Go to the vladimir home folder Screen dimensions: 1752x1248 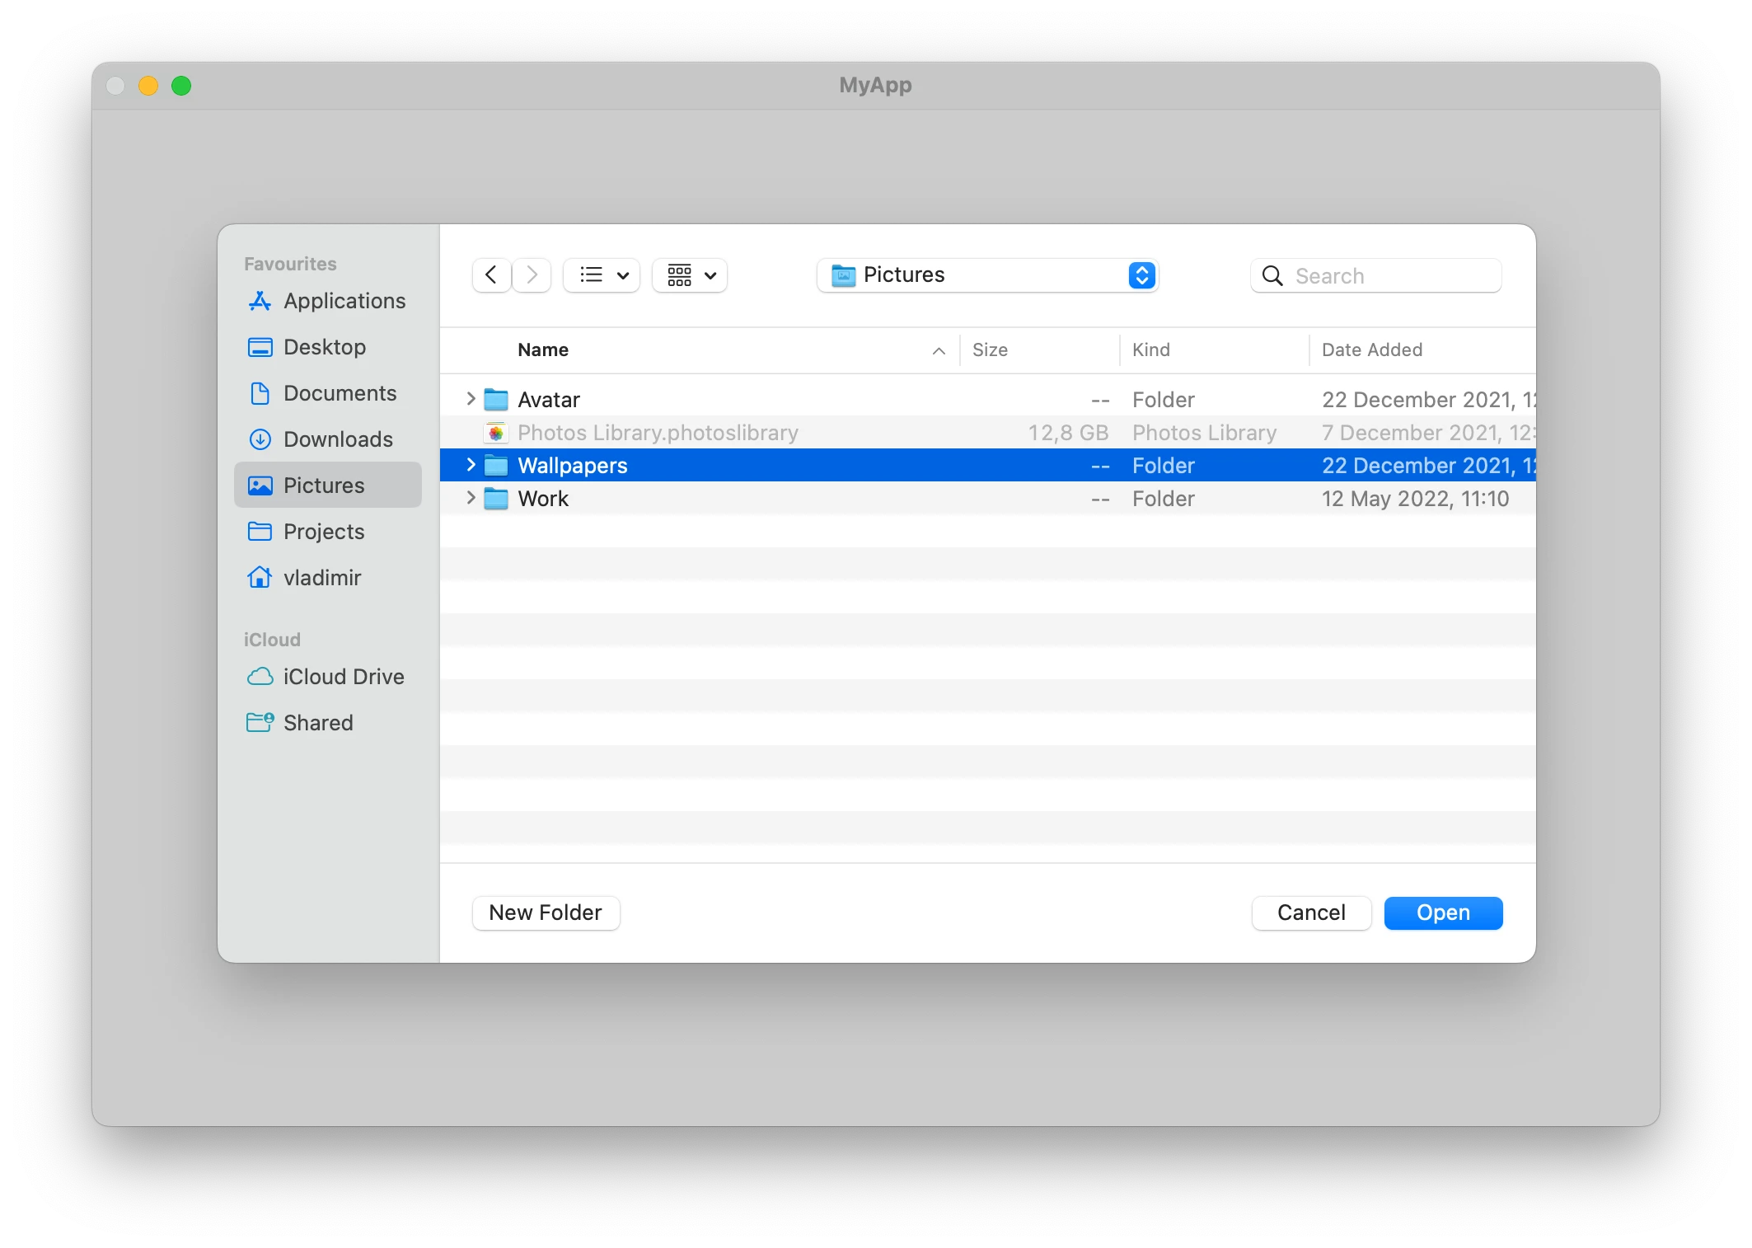pos(321,578)
